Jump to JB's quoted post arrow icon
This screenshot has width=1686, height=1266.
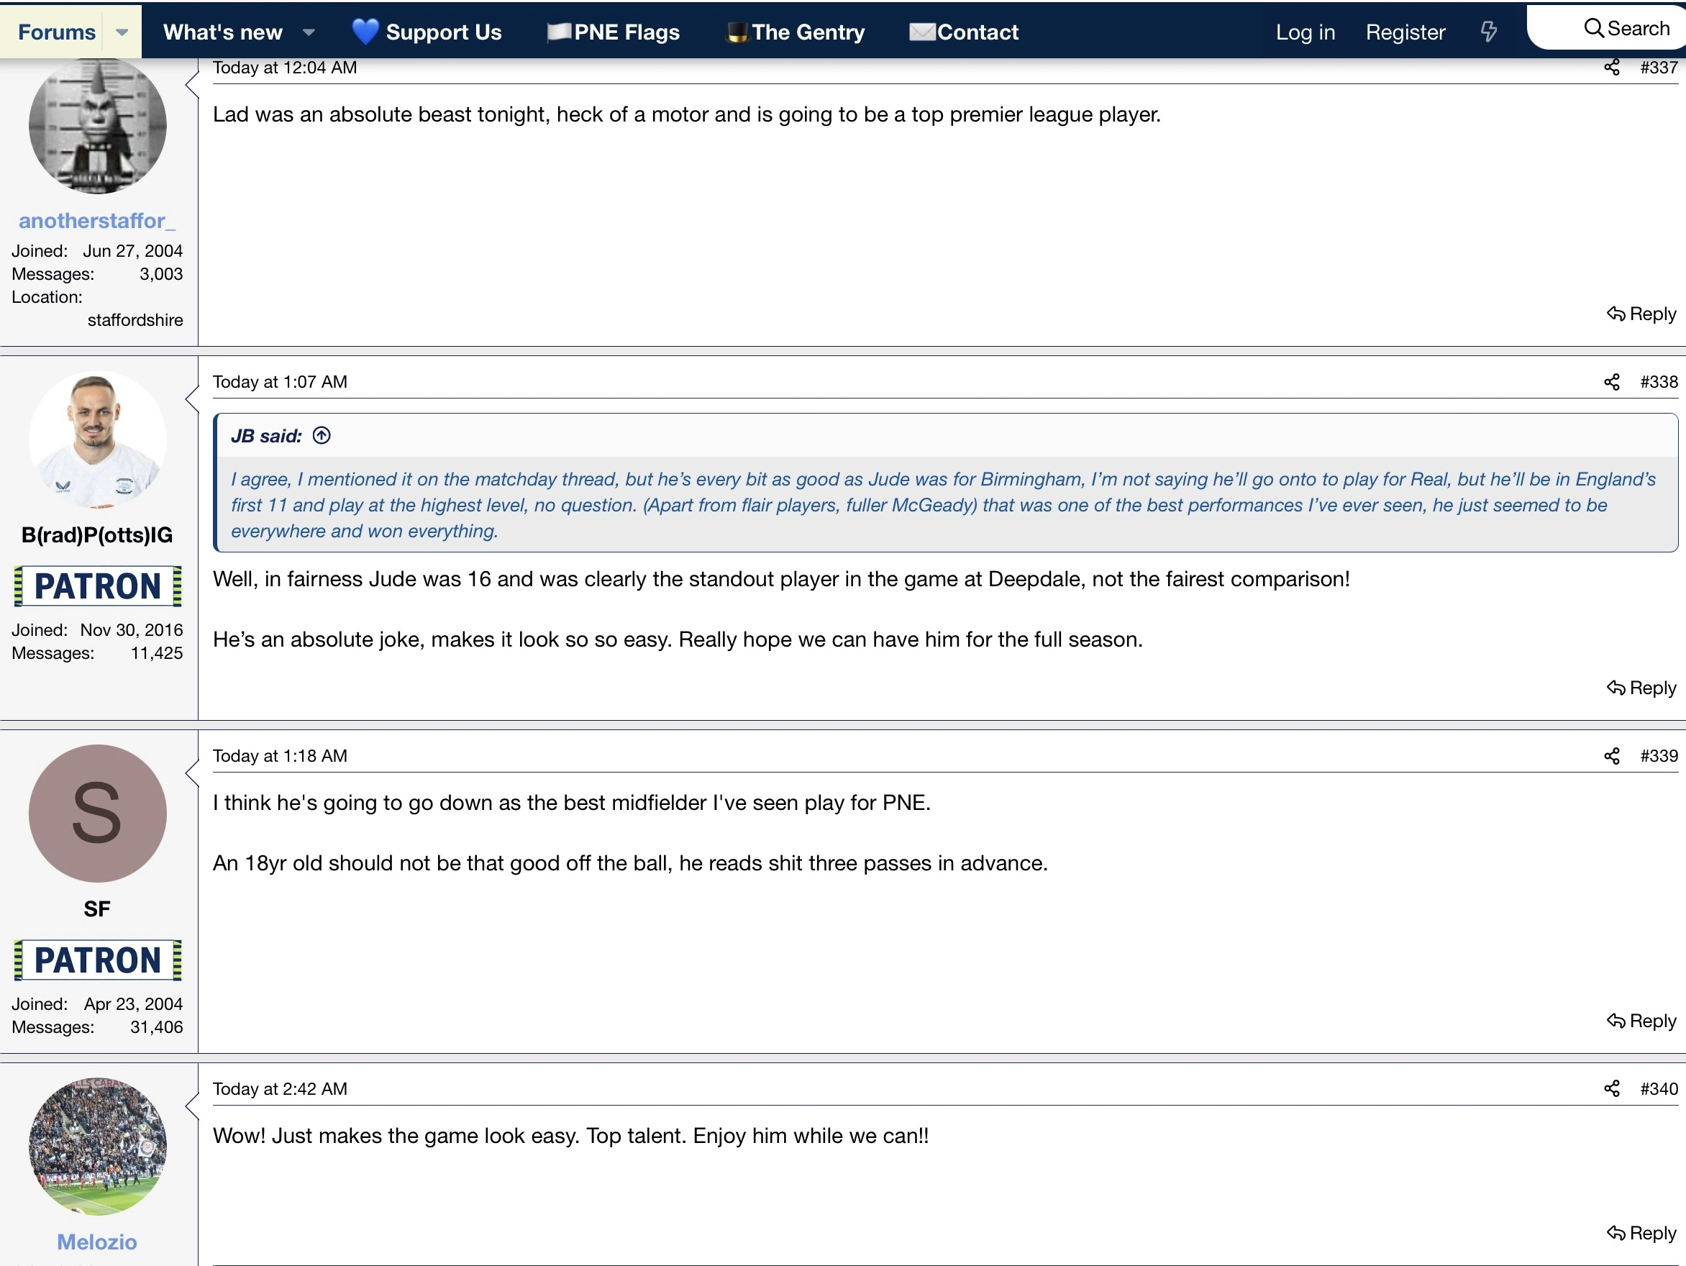322,436
